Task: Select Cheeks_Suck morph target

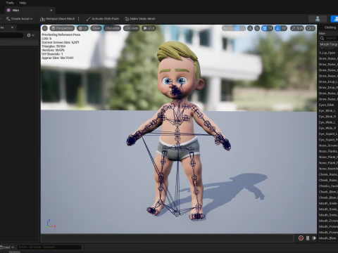Action: [328, 186]
